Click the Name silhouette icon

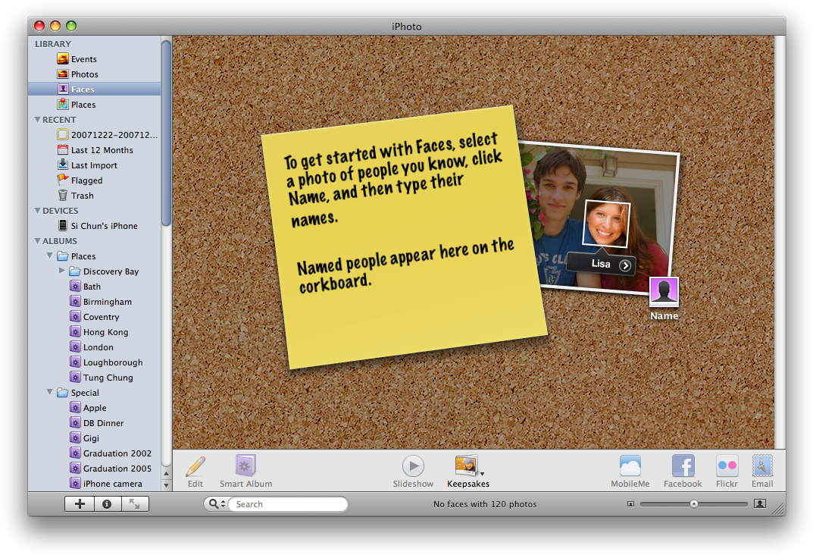[x=664, y=290]
